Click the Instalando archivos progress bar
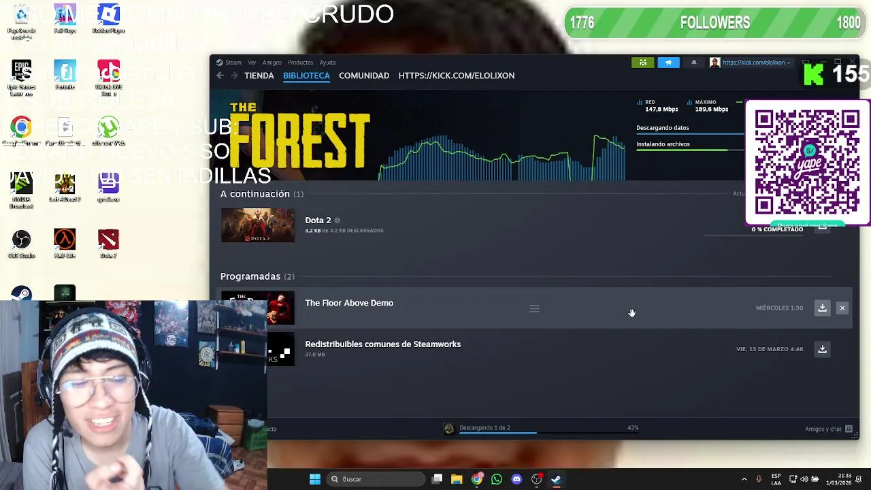 690,150
